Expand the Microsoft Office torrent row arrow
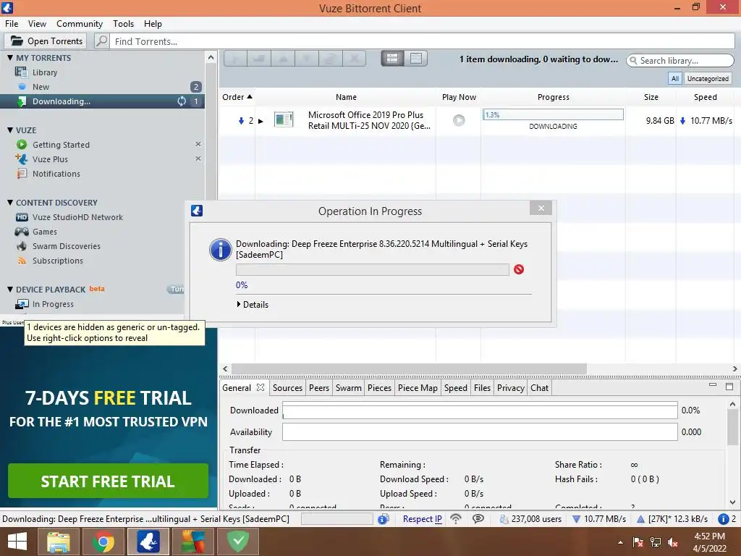The height and width of the screenshot is (556, 741). coord(261,121)
